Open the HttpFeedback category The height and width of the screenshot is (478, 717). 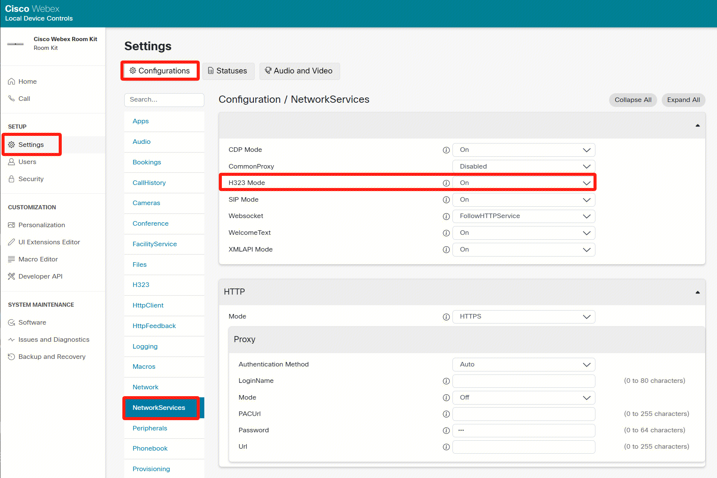pos(164,326)
